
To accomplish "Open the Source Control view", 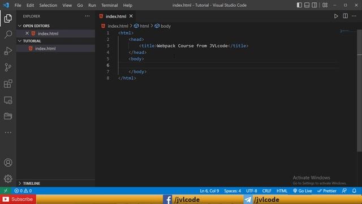I will (x=8, y=67).
